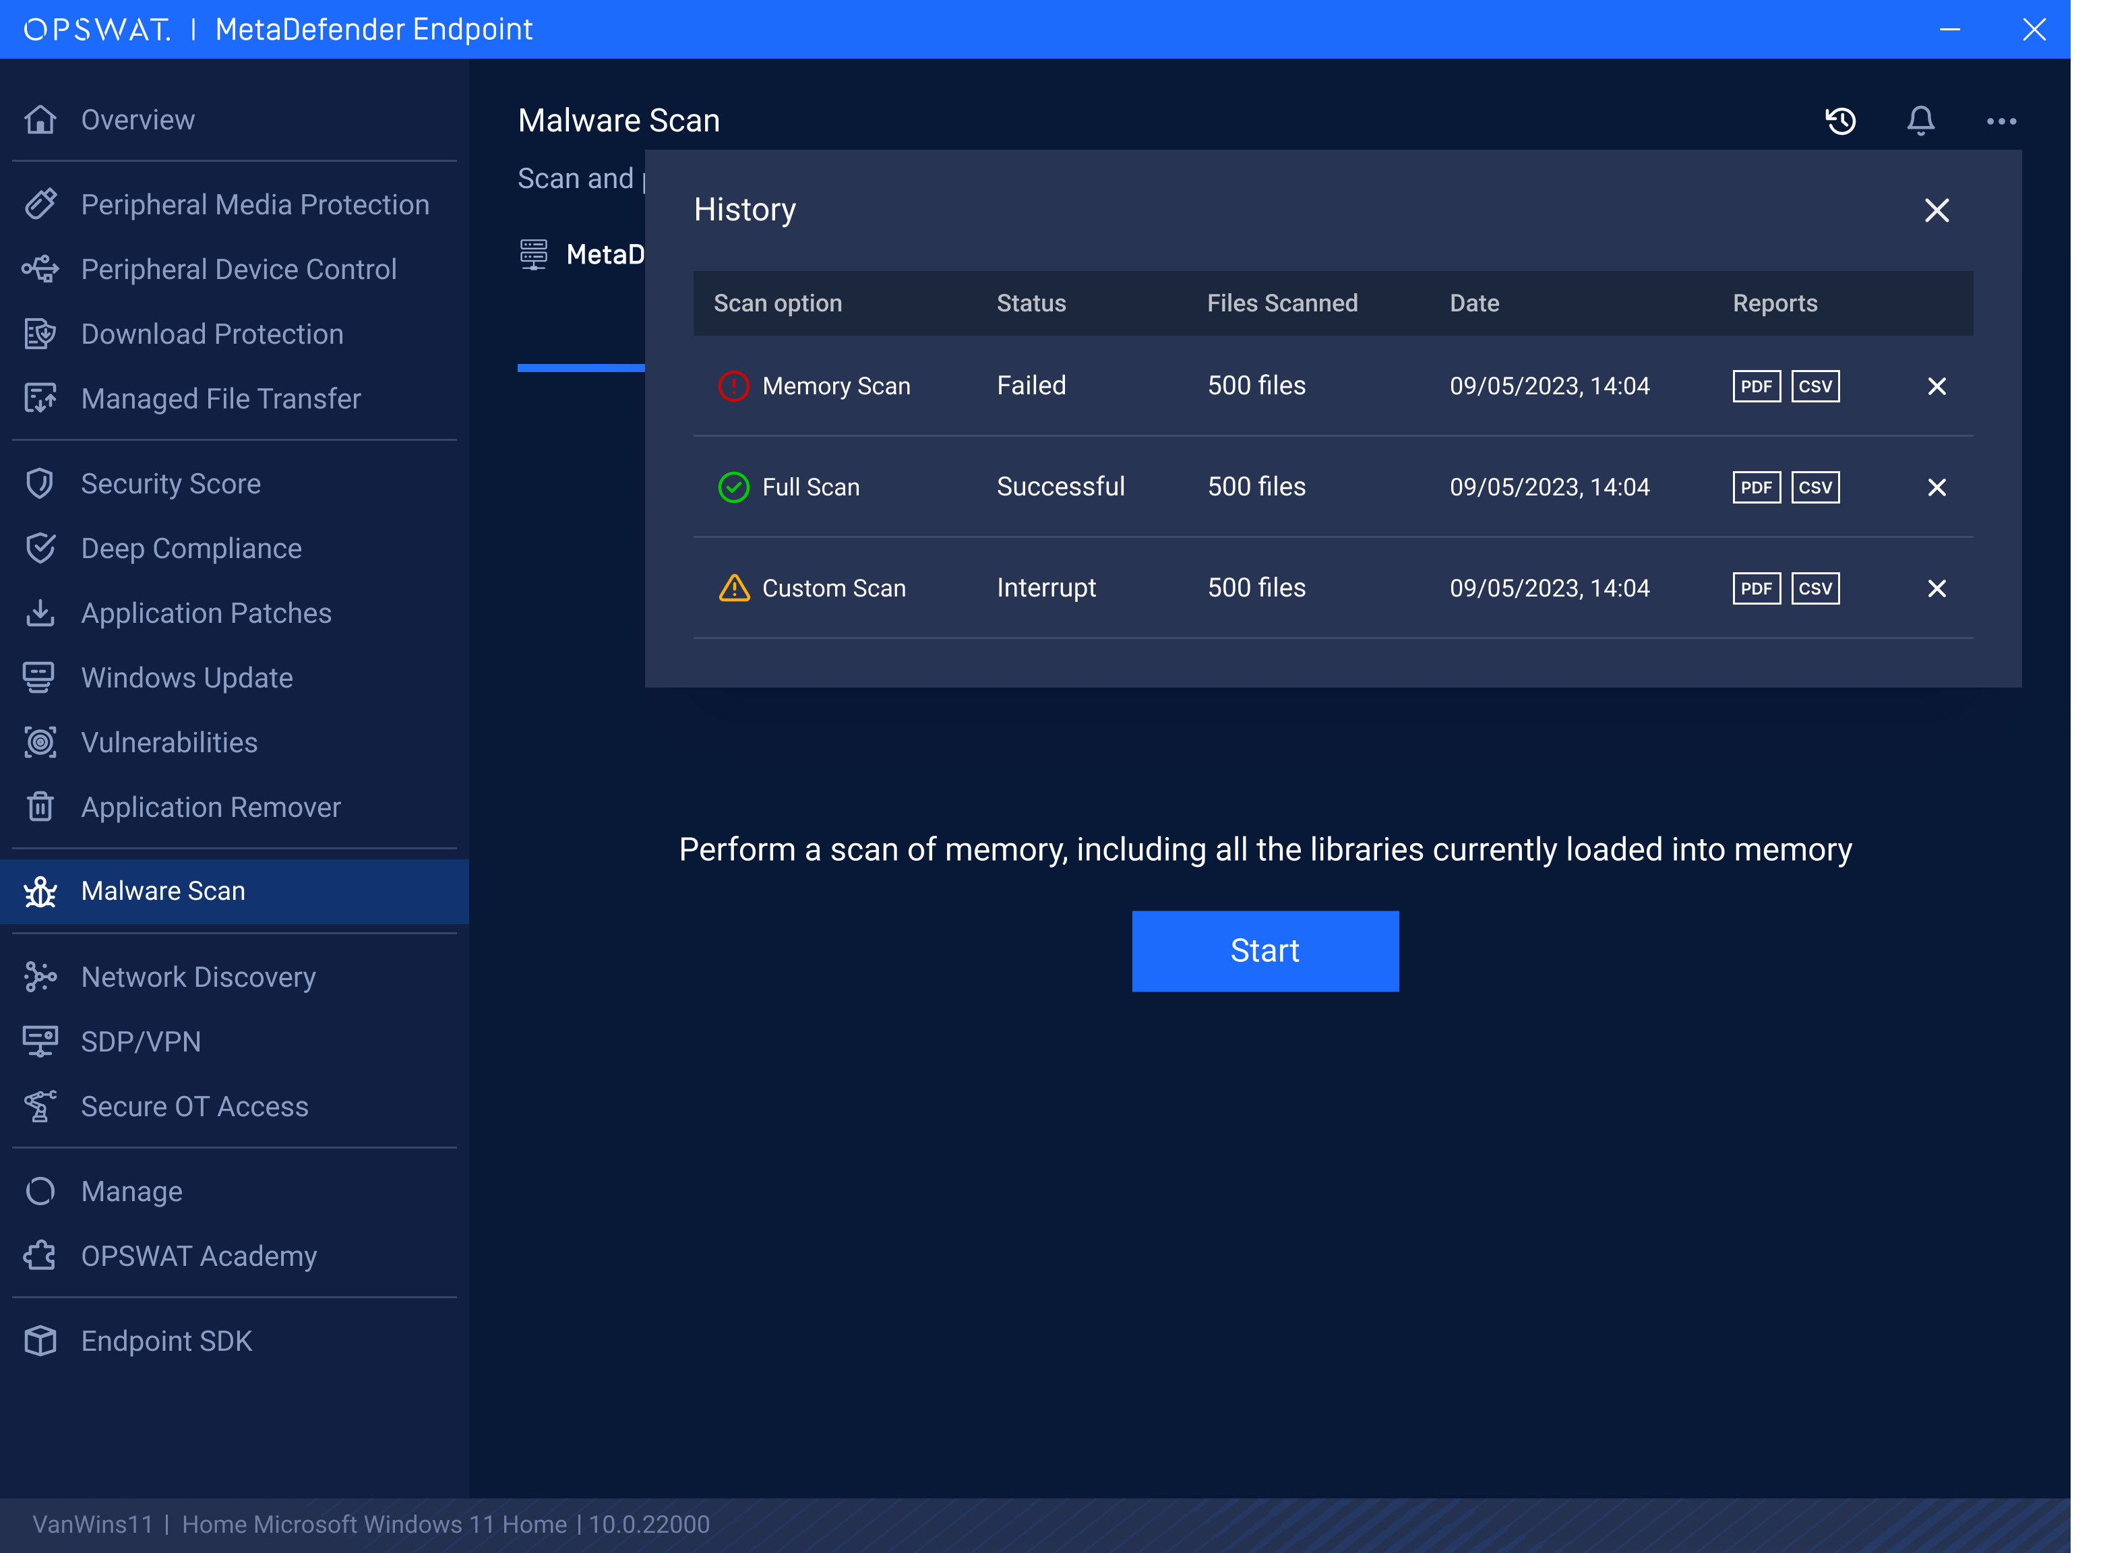The height and width of the screenshot is (1553, 2103).
Task: Click the notifications bell icon
Action: pos(1920,121)
